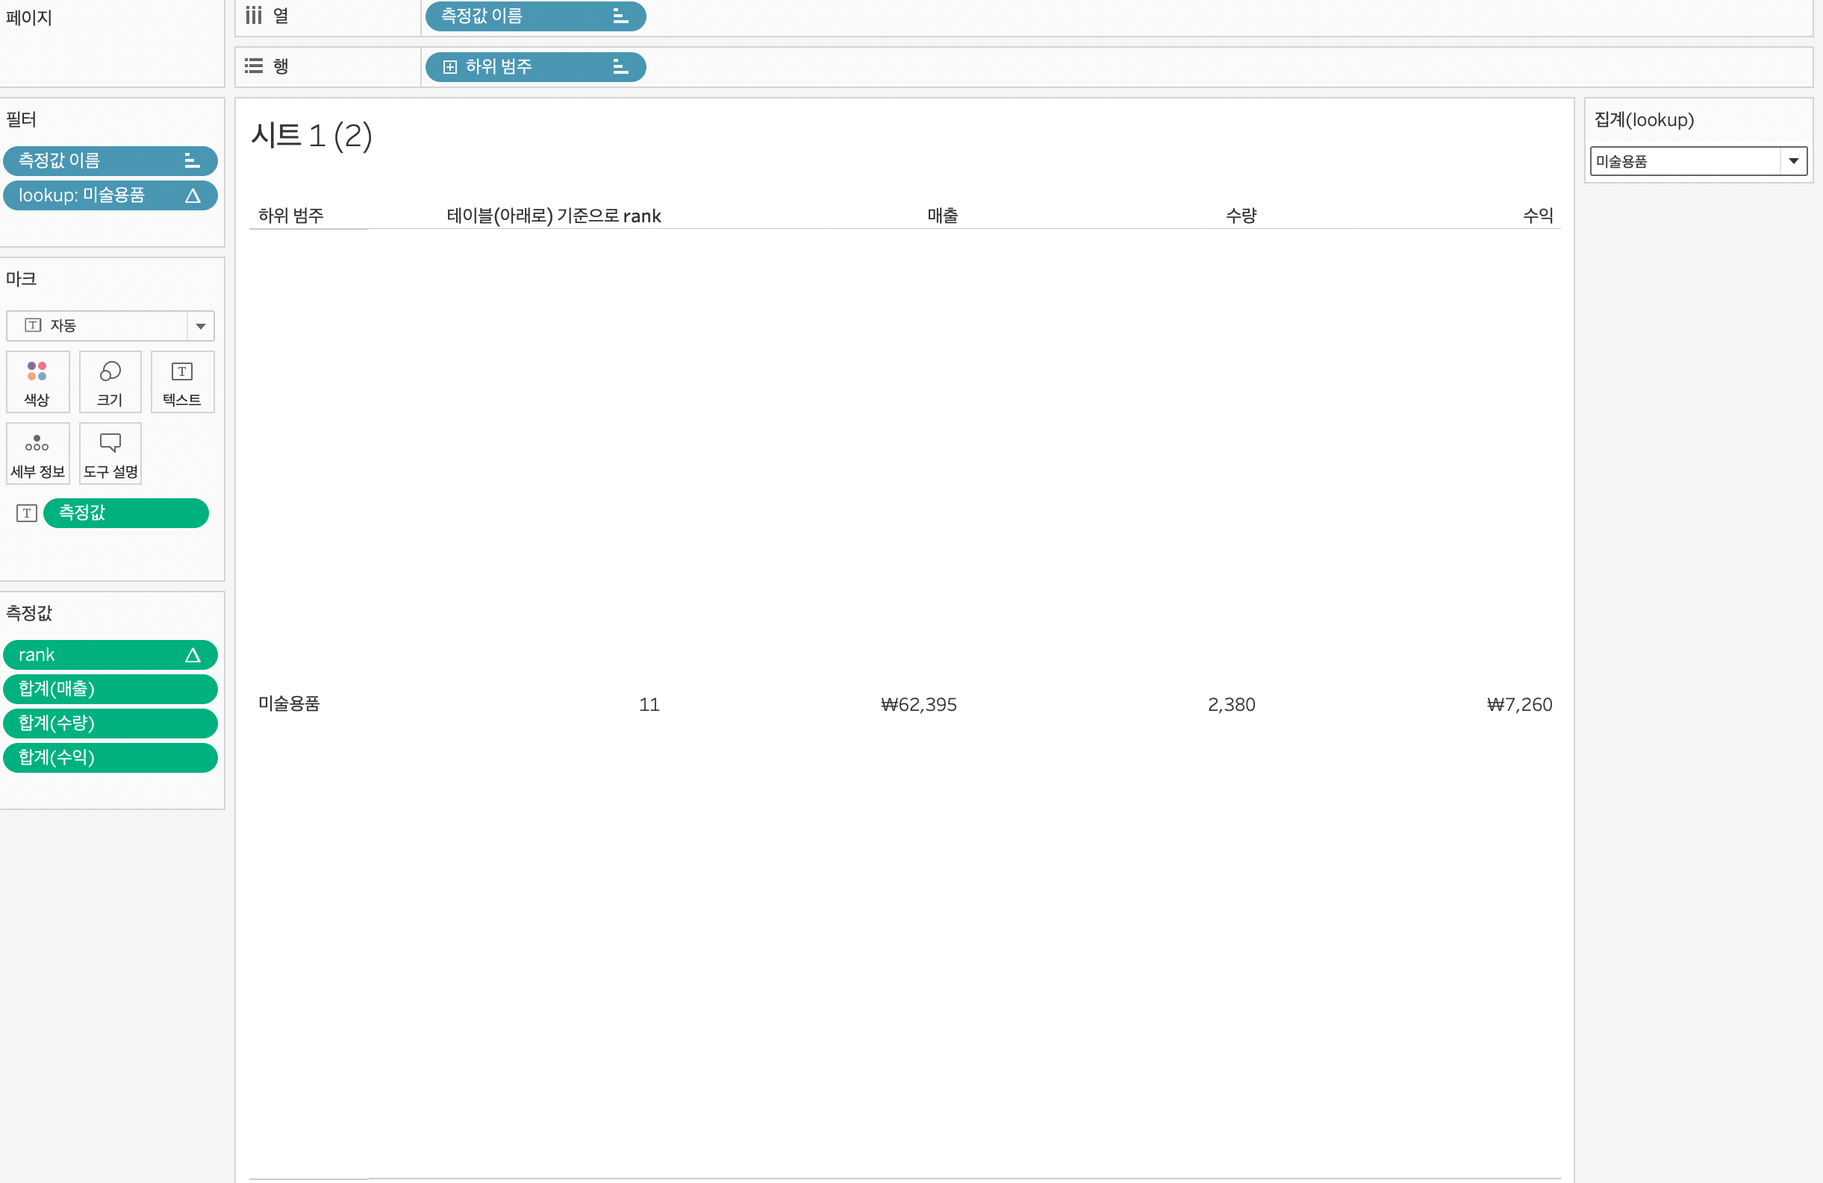Open the Color marks card
The image size is (1823, 1183).
tap(37, 382)
